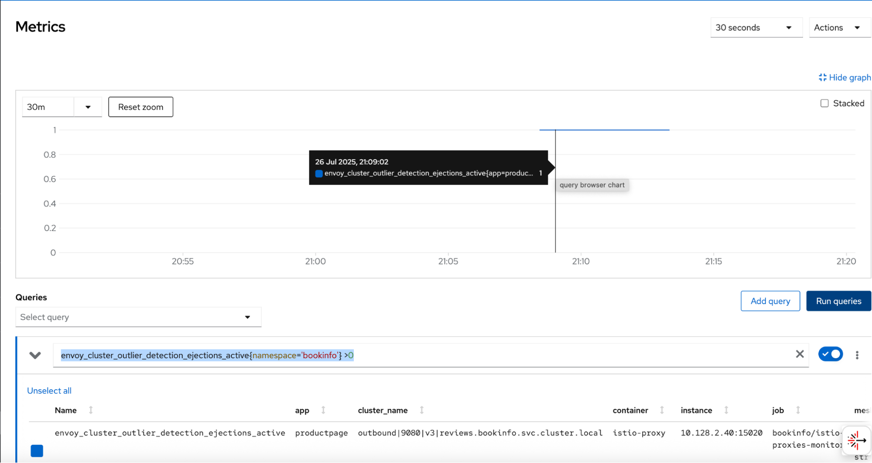Click the Run queries button

838,301
